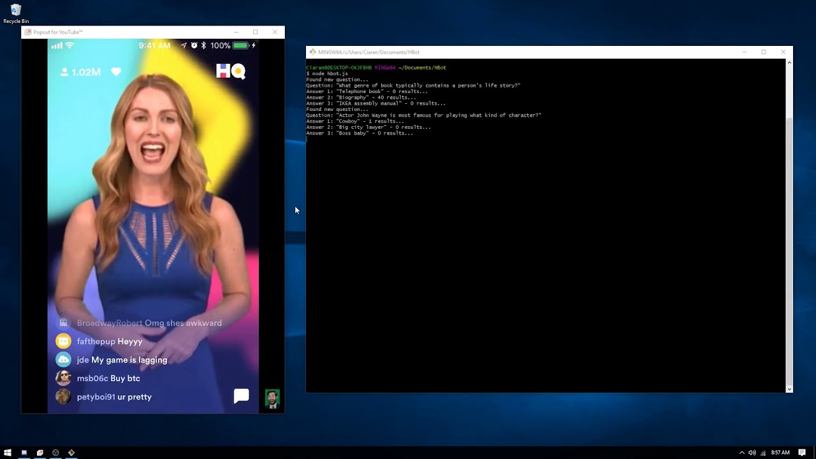816x459 pixels.
Task: Open the Recycle Bin desktop icon
Action: pyautogui.click(x=16, y=13)
